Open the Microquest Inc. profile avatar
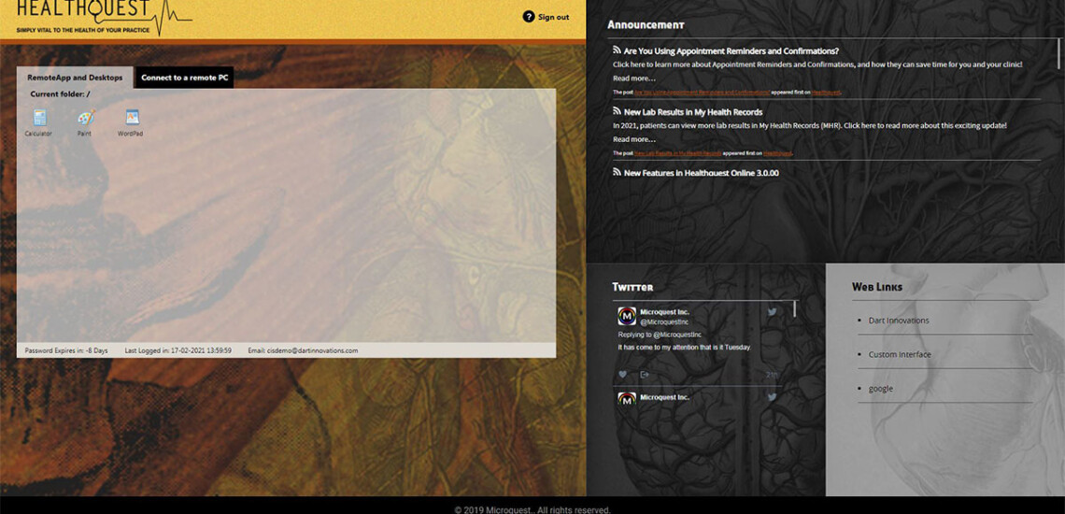The image size is (1065, 514). (x=627, y=316)
